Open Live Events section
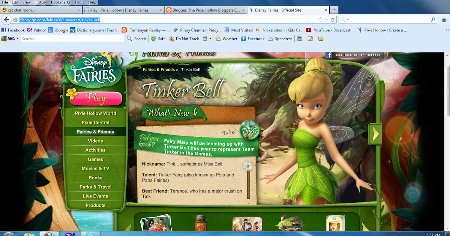 [95, 196]
